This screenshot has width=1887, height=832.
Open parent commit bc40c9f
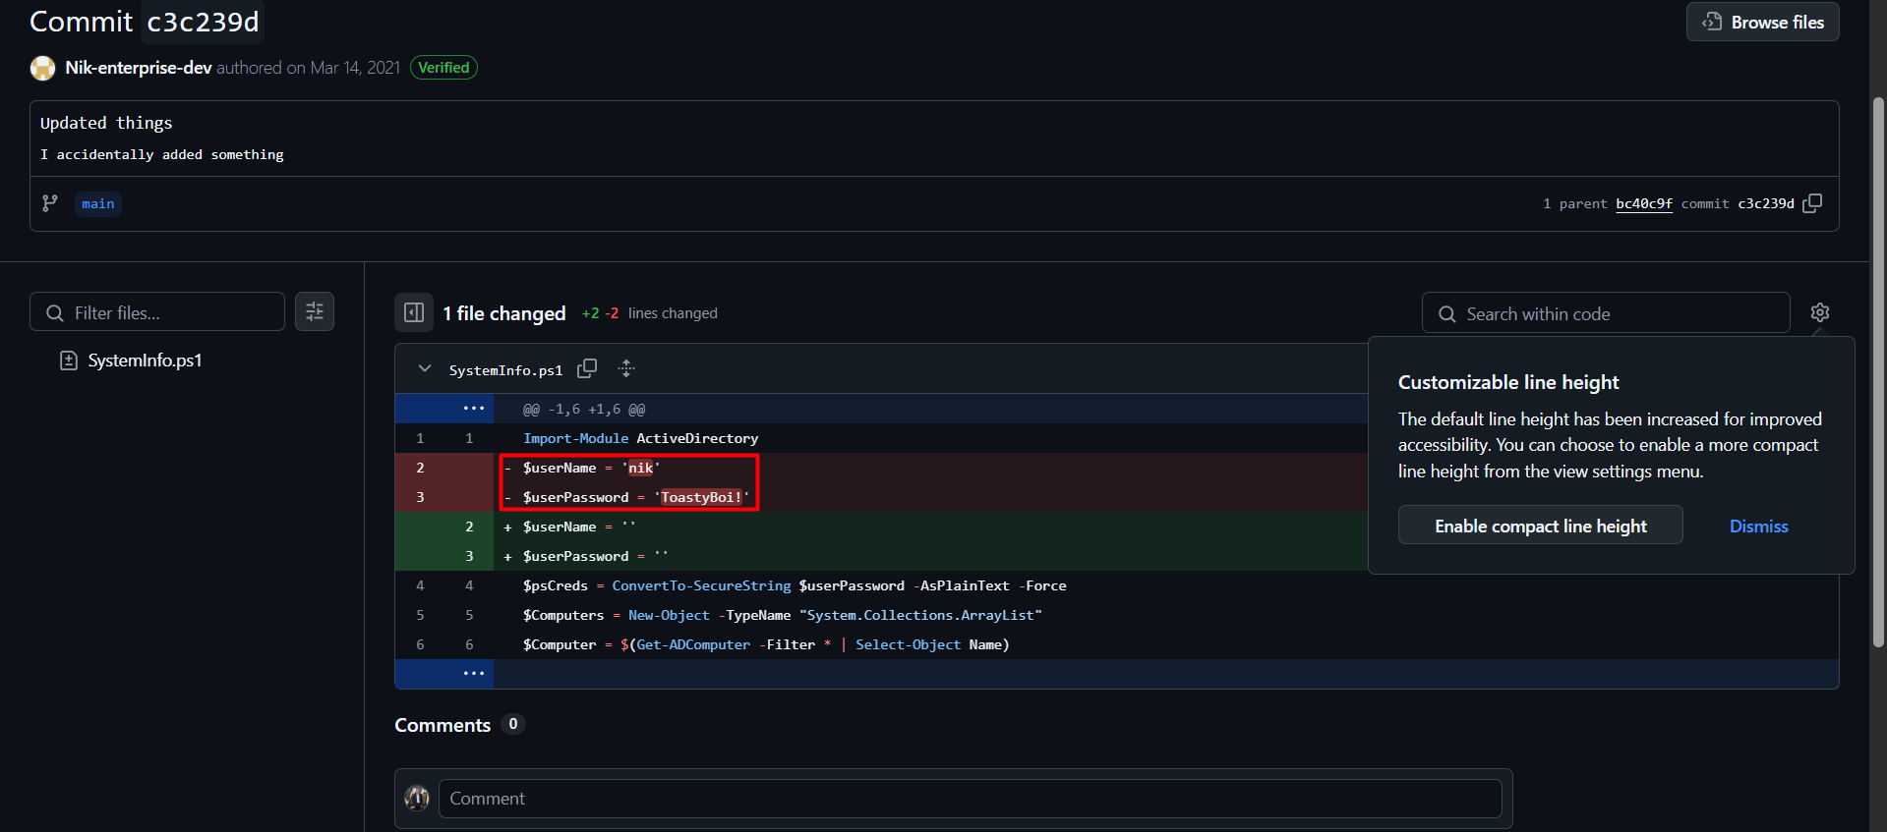(1643, 203)
